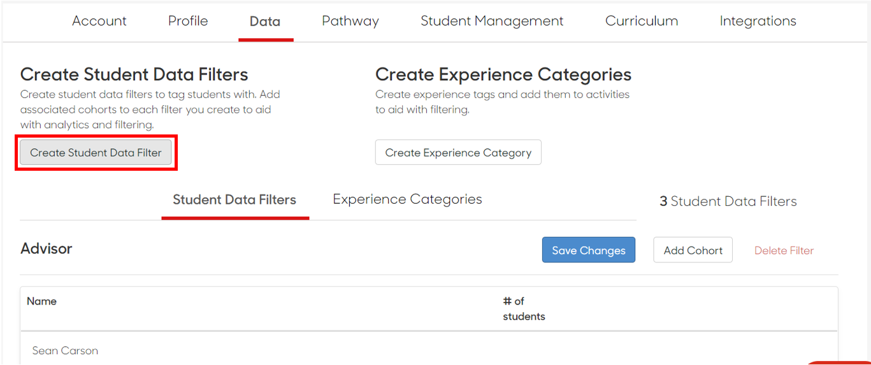Click the Create Student Data Filter button
Image resolution: width=871 pixels, height=365 pixels.
click(96, 153)
